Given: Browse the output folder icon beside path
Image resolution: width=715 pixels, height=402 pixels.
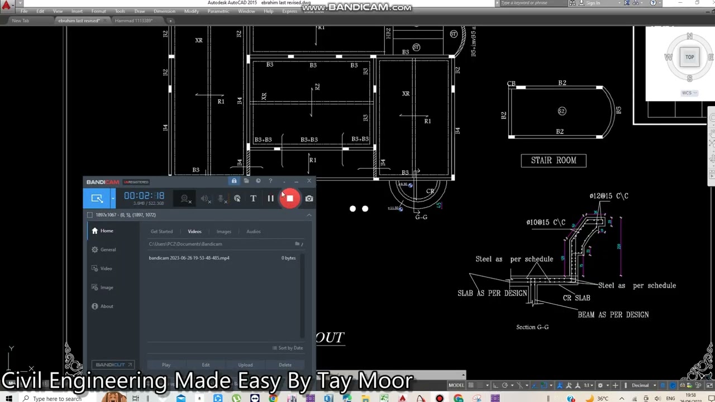Looking at the screenshot, I should [297, 244].
